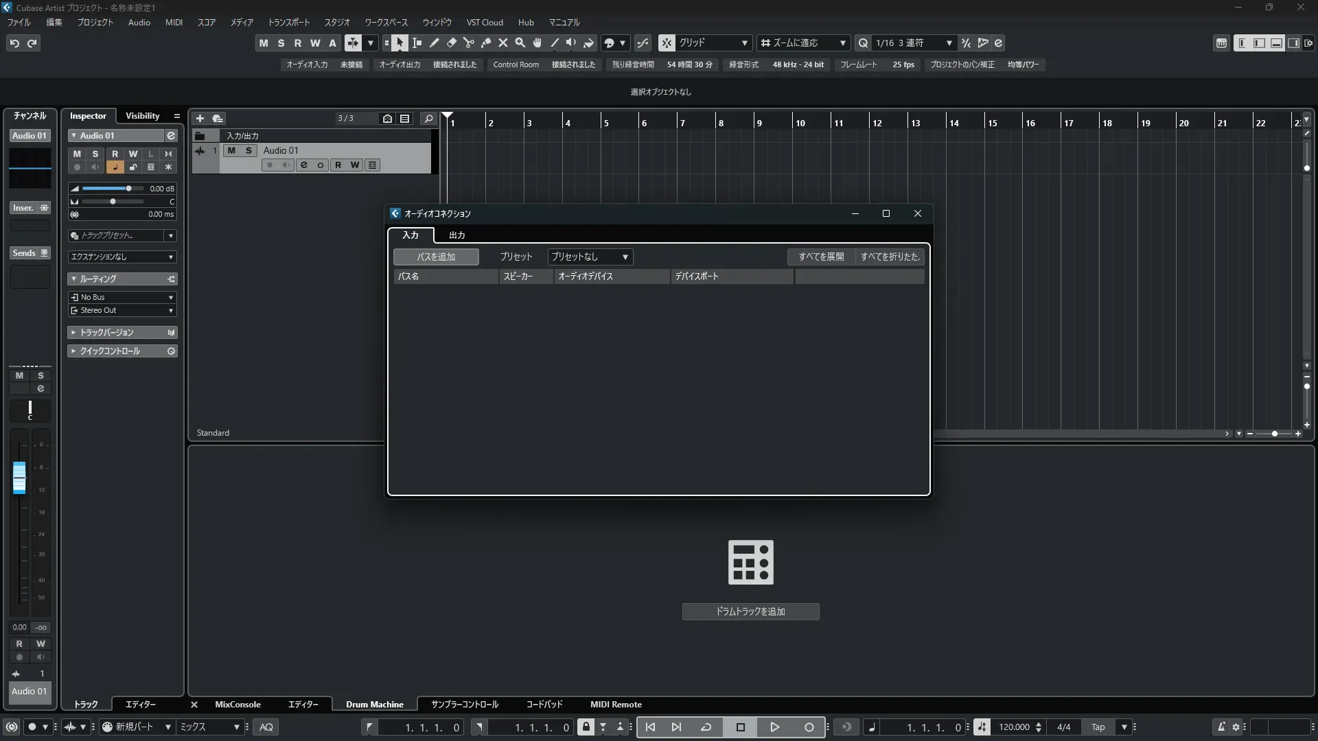Image resolution: width=1318 pixels, height=741 pixels.
Task: Select the Zoom magnifier tool
Action: (520, 43)
